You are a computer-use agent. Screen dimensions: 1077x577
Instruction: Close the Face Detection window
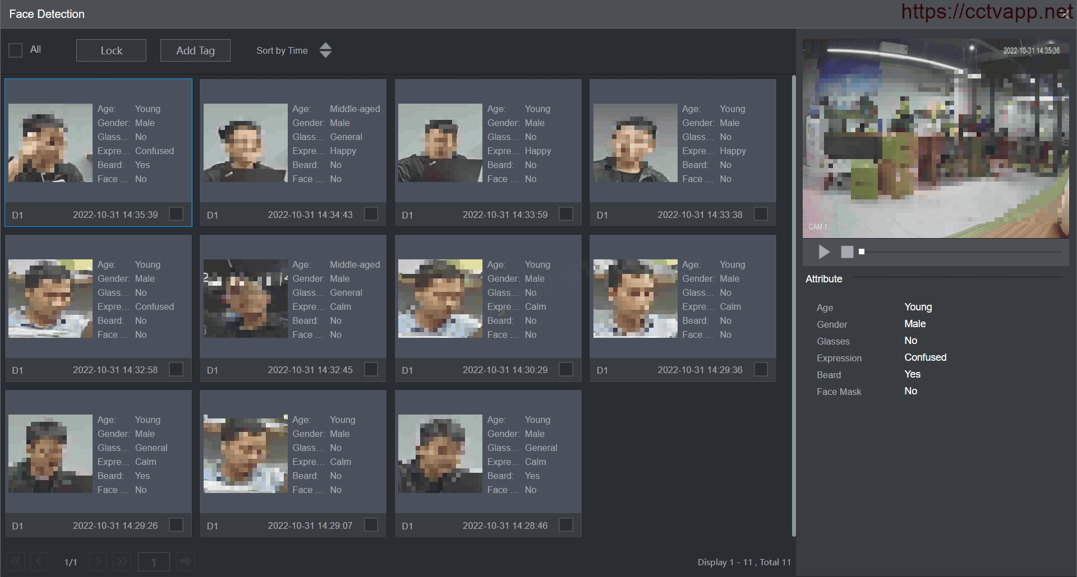pyautogui.click(x=1066, y=14)
